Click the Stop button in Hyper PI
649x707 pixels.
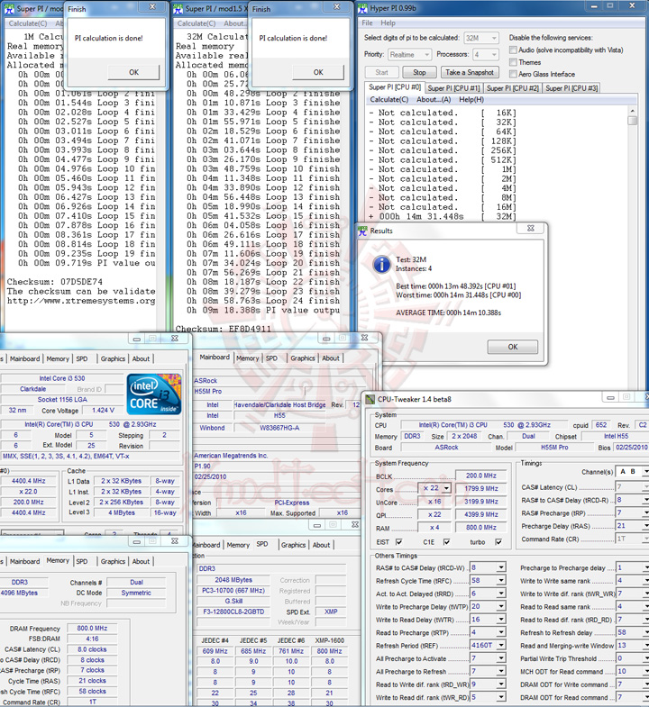419,72
